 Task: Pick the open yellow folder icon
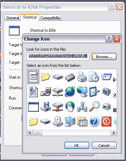pos(45,77)
